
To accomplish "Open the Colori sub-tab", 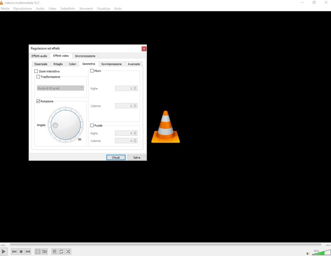I will pyautogui.click(x=72, y=64).
